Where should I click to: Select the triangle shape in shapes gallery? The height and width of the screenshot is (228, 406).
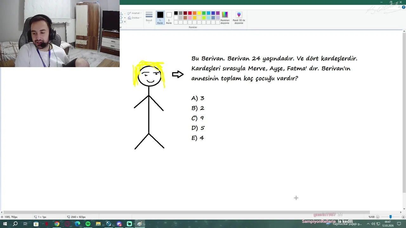tap(121, 14)
